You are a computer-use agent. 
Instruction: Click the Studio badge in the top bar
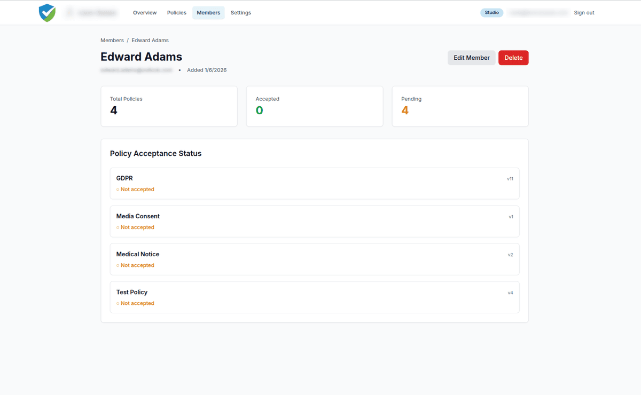[x=491, y=12]
